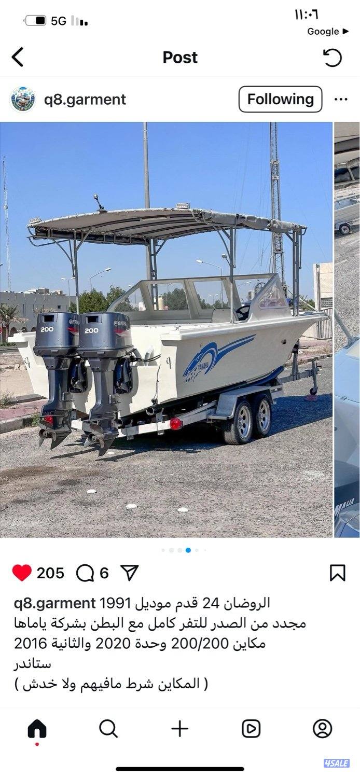The height and width of the screenshot is (778, 360).
Task: Open the Search tab
Action: coord(108,729)
